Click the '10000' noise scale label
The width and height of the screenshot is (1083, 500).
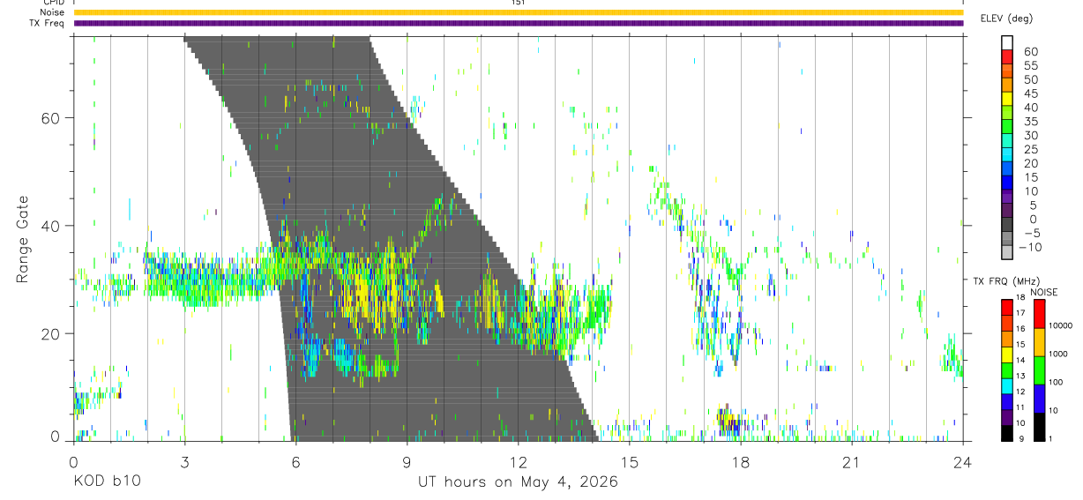point(1061,326)
